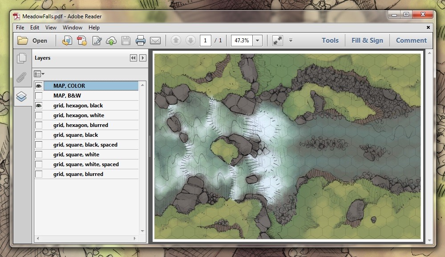Open Page Thumbnails sidebar panel
The image size is (445, 257).
[21, 58]
